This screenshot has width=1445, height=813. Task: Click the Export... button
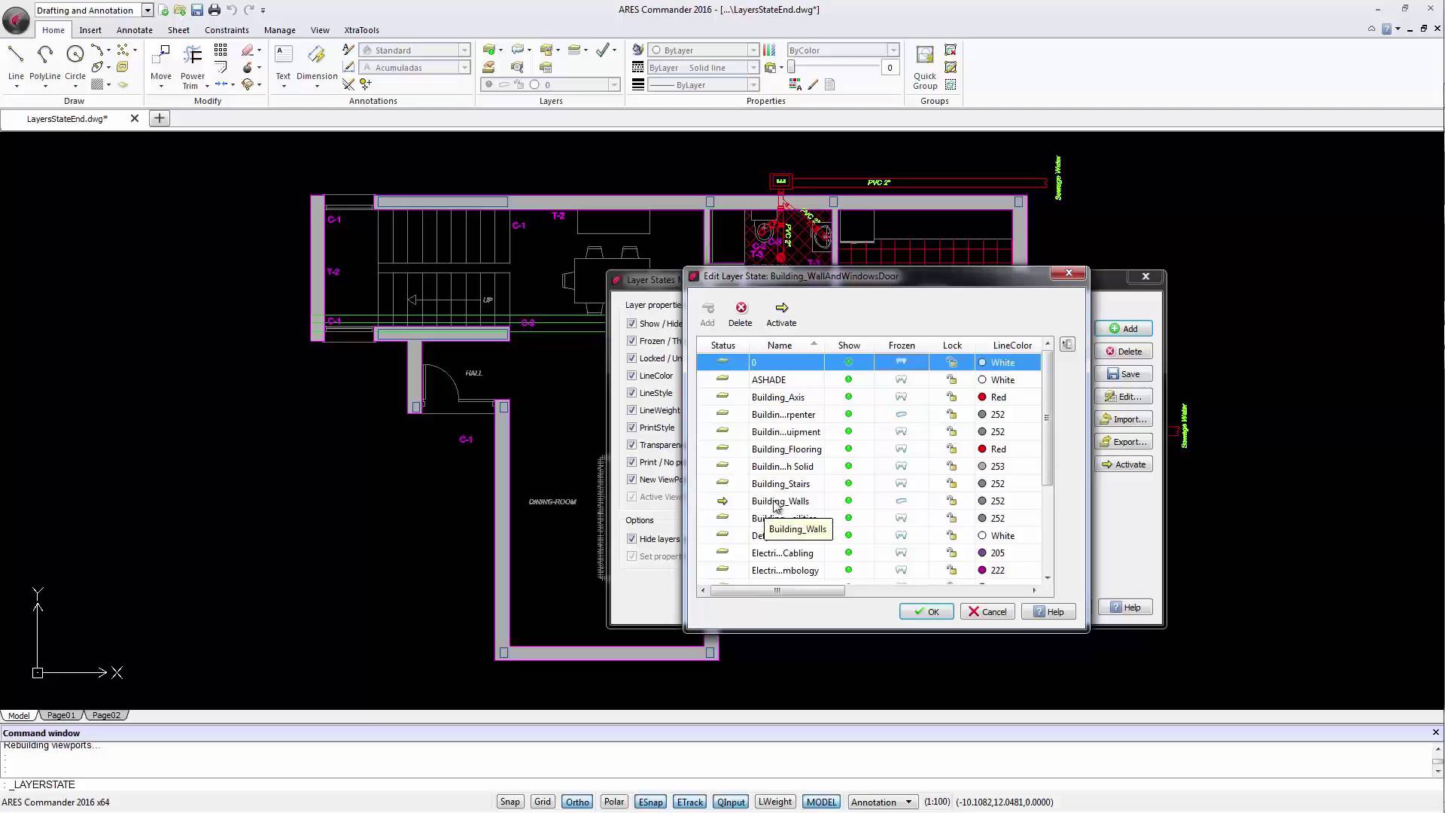tap(1123, 442)
